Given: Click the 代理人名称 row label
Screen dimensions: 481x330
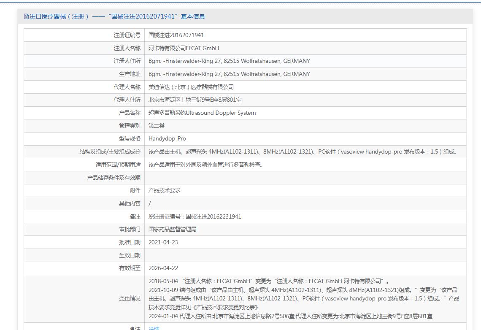Looking at the screenshot, I should [x=127, y=87].
